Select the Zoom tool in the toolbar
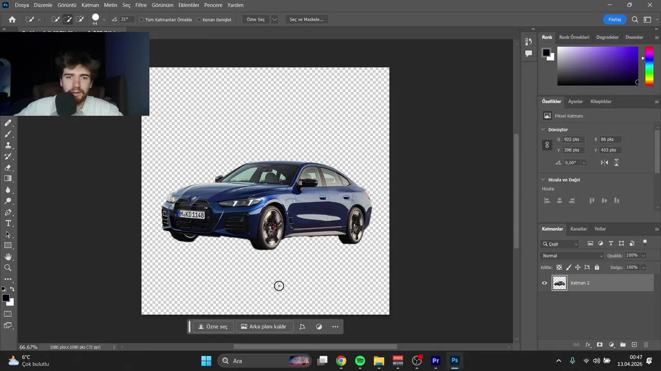The width and height of the screenshot is (661, 371). (x=8, y=268)
